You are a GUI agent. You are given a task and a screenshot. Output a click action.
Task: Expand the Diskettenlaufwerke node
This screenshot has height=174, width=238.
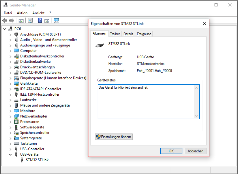click(x=10, y=62)
